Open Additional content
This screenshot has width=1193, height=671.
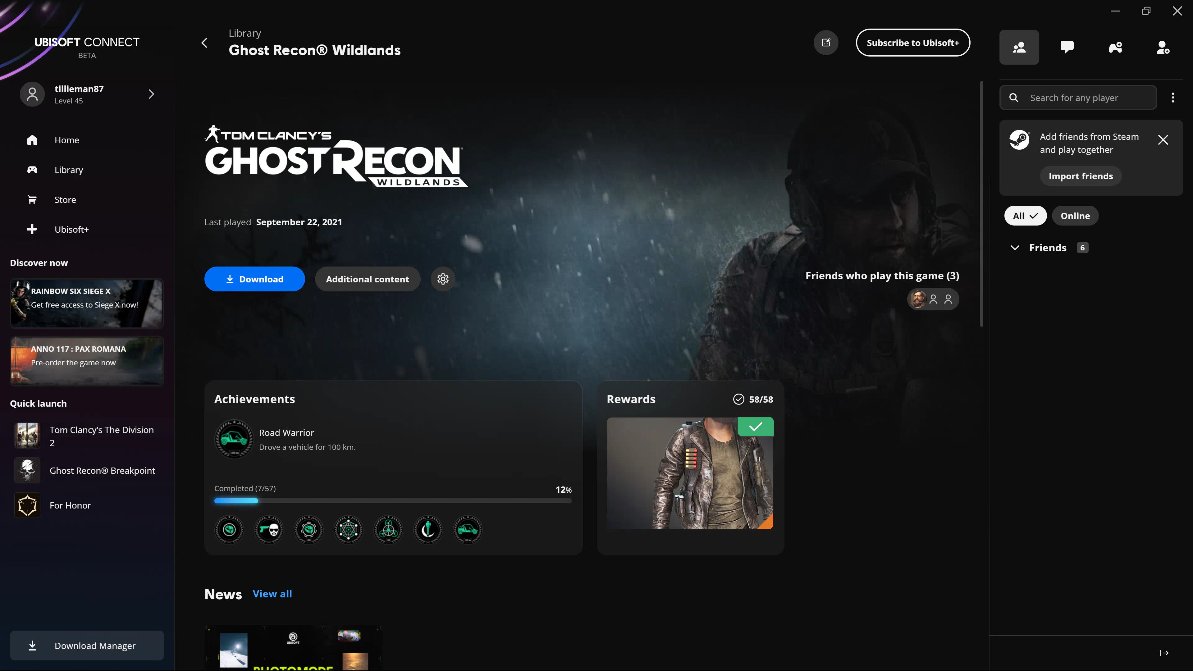click(x=367, y=279)
